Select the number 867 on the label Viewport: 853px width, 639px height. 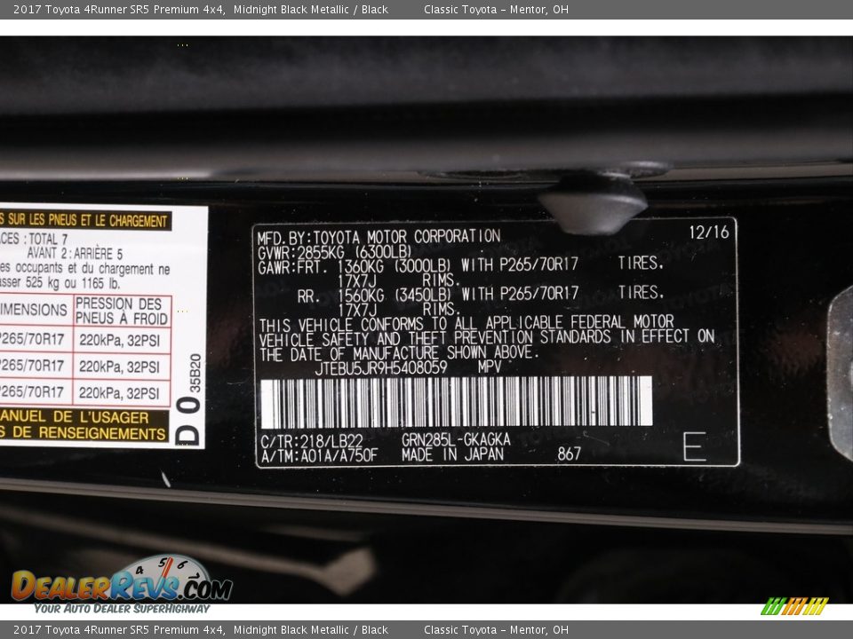[x=569, y=454]
